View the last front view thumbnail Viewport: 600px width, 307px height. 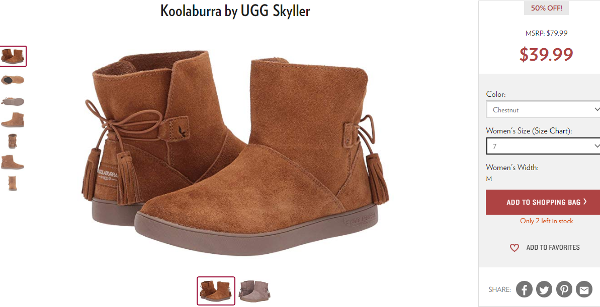13,183
